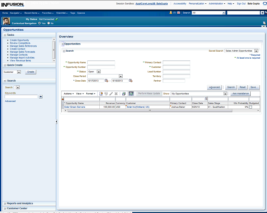Click the pencil Edit icon in table toolbar
The image size is (267, 213).
click(x=111, y=94)
